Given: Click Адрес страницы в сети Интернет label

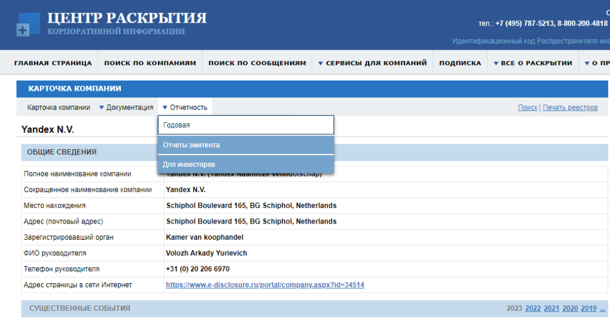Looking at the screenshot, I should pos(78,285).
